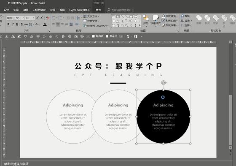Image resolution: width=236 pixels, height=166 pixels.
Task: Switch to the 切换 transitions tab
Action: pos(16,10)
